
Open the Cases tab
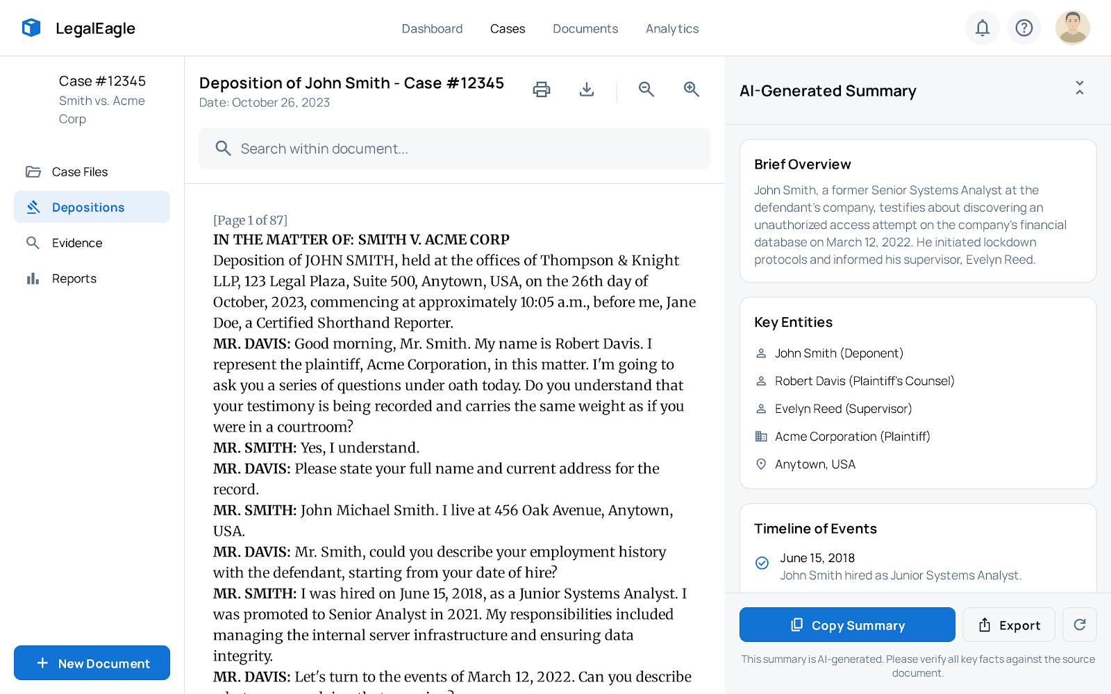pos(508,28)
